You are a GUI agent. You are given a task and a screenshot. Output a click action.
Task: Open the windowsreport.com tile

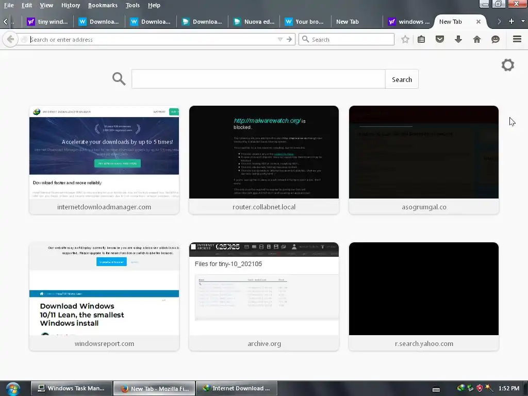pyautogui.click(x=104, y=296)
